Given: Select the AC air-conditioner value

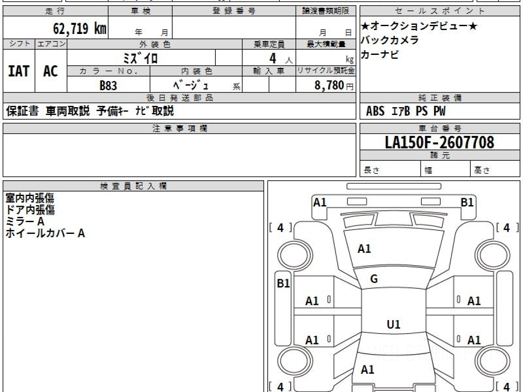Looking at the screenshot, I should click(51, 71).
